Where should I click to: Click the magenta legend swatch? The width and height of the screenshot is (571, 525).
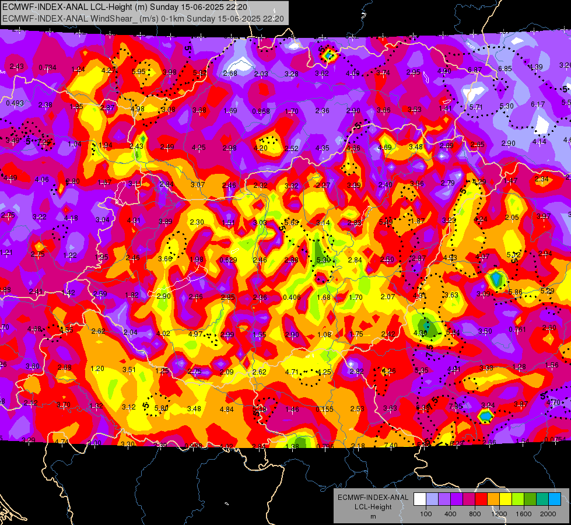(x=469, y=499)
